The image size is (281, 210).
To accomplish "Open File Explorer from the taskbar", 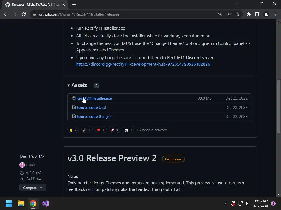I will [x=21, y=203].
